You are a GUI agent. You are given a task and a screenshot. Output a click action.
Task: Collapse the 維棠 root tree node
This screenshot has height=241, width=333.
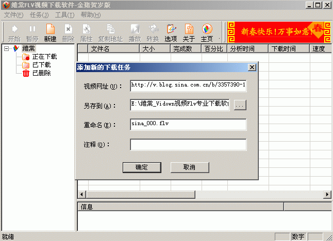(x=7, y=49)
